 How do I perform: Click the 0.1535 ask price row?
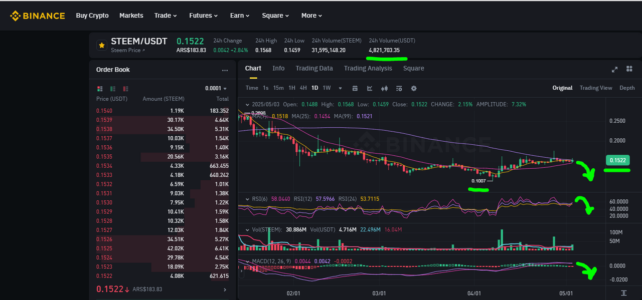pyautogui.click(x=163, y=157)
